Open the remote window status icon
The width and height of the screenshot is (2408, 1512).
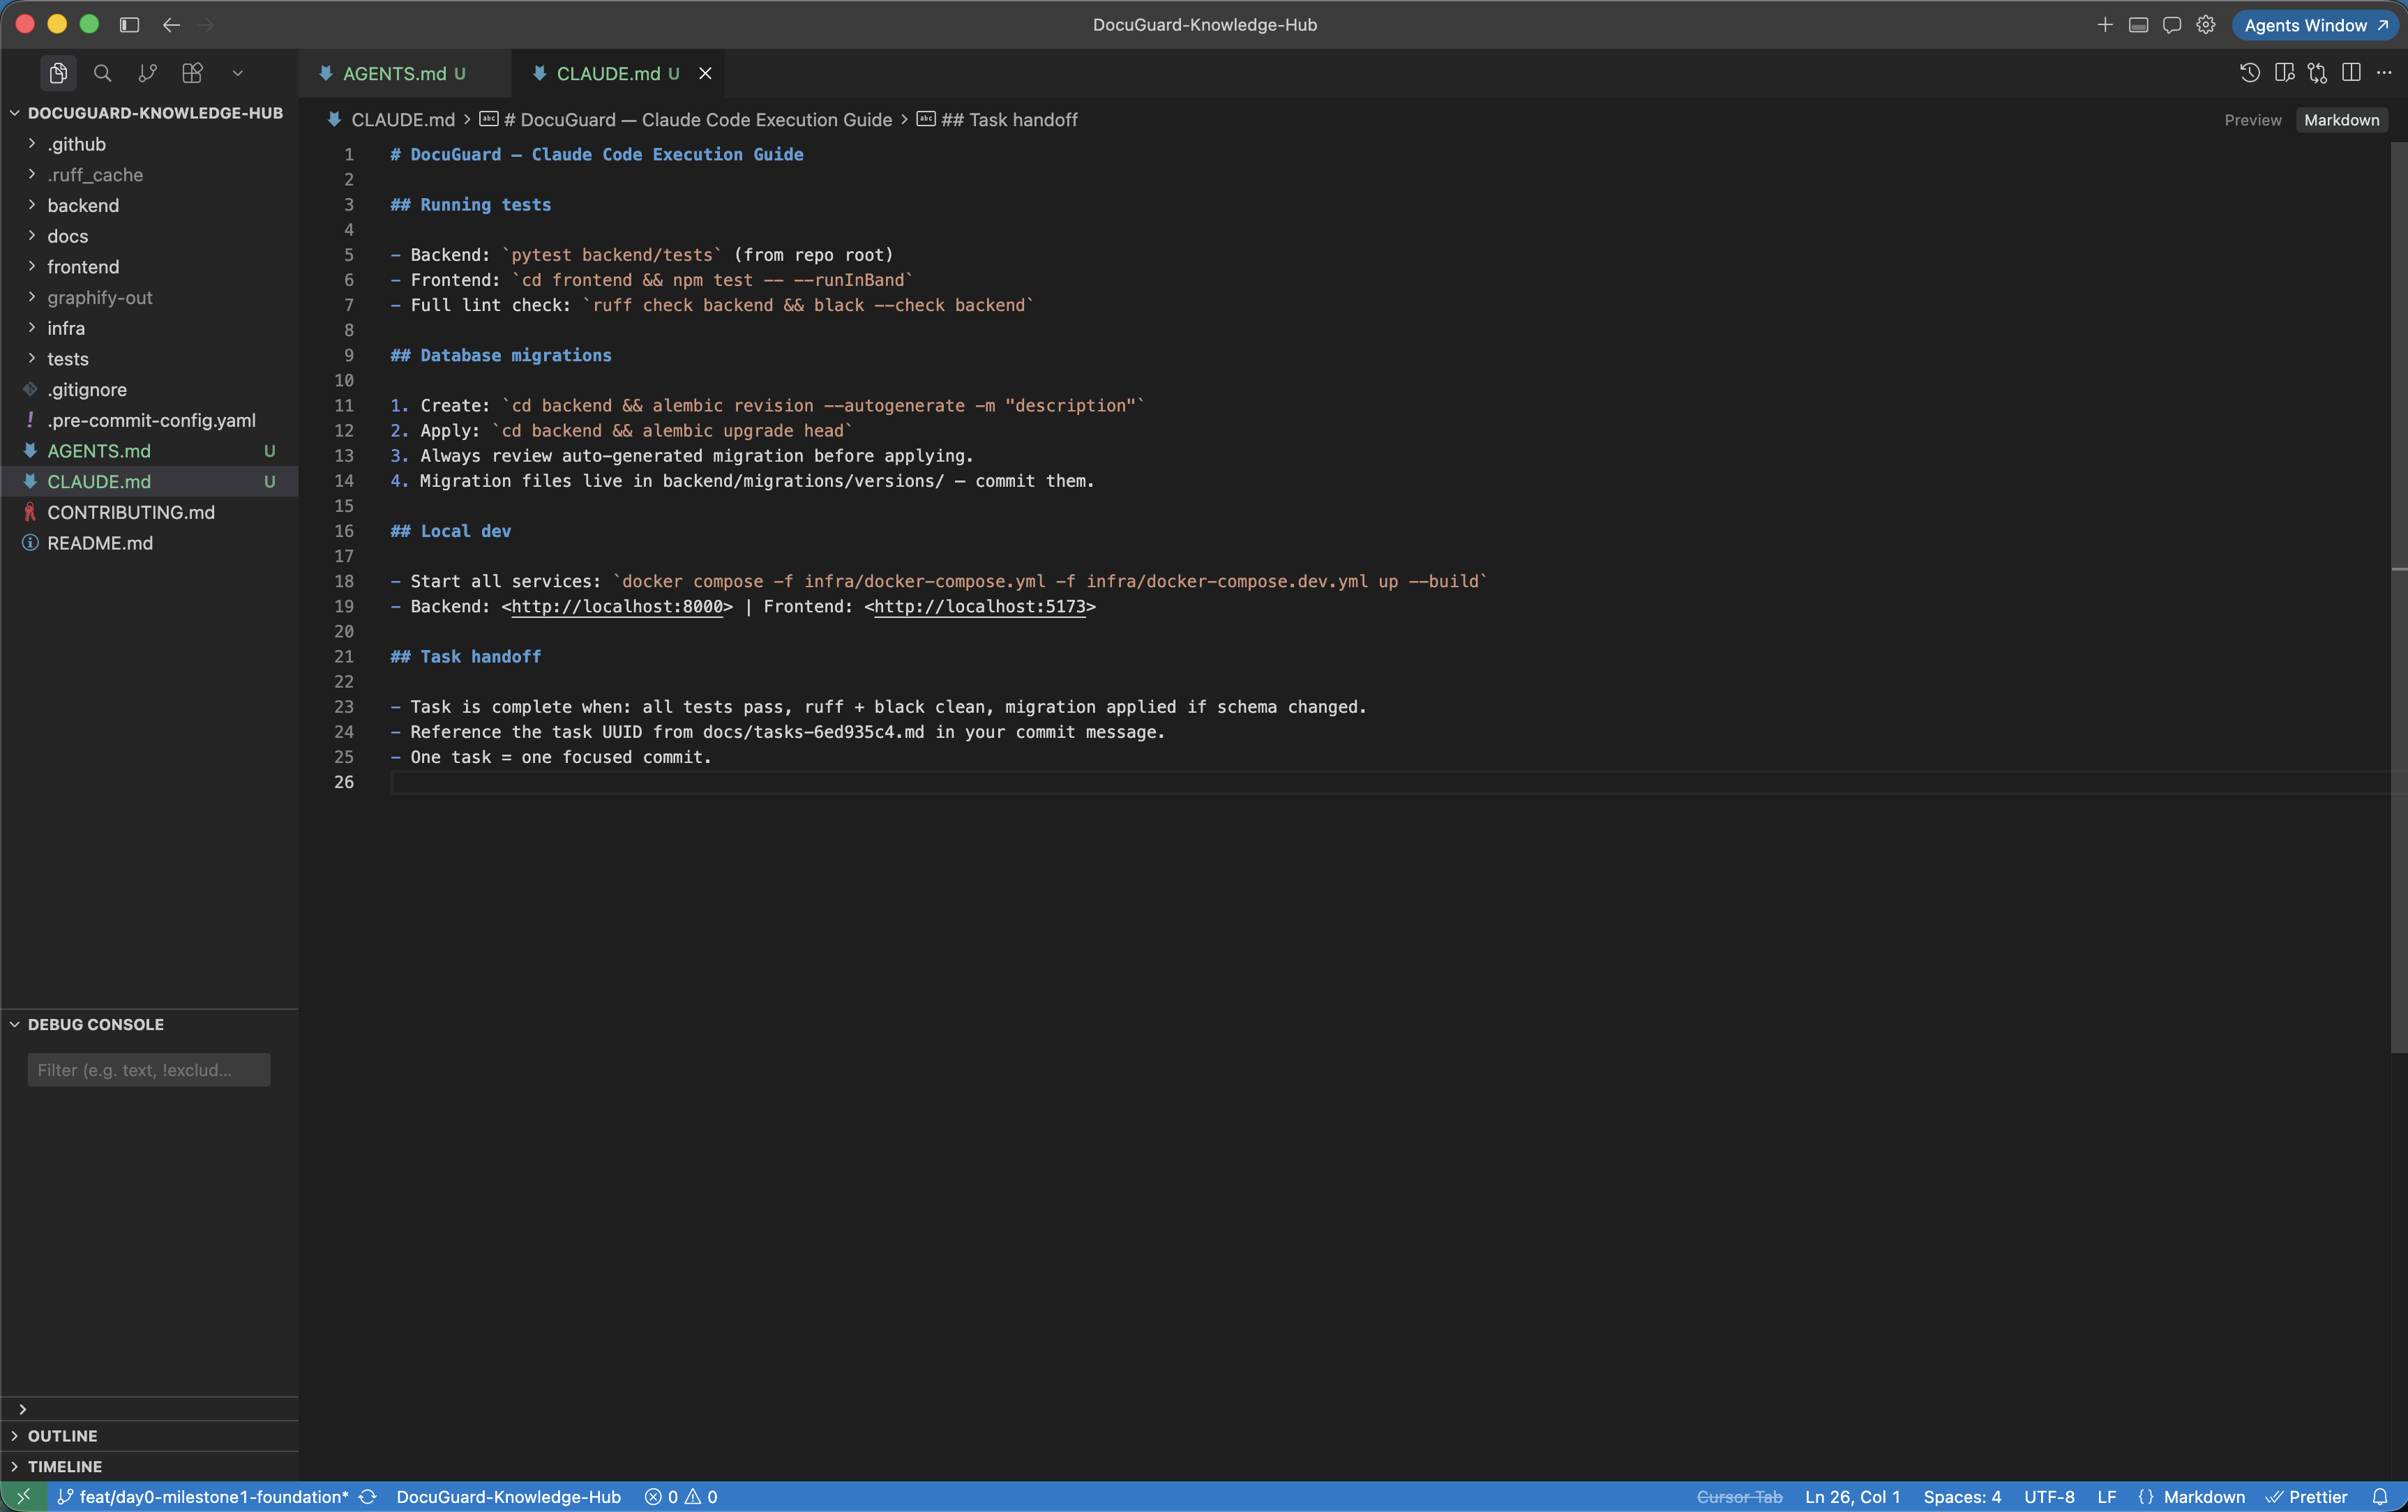[23, 1497]
